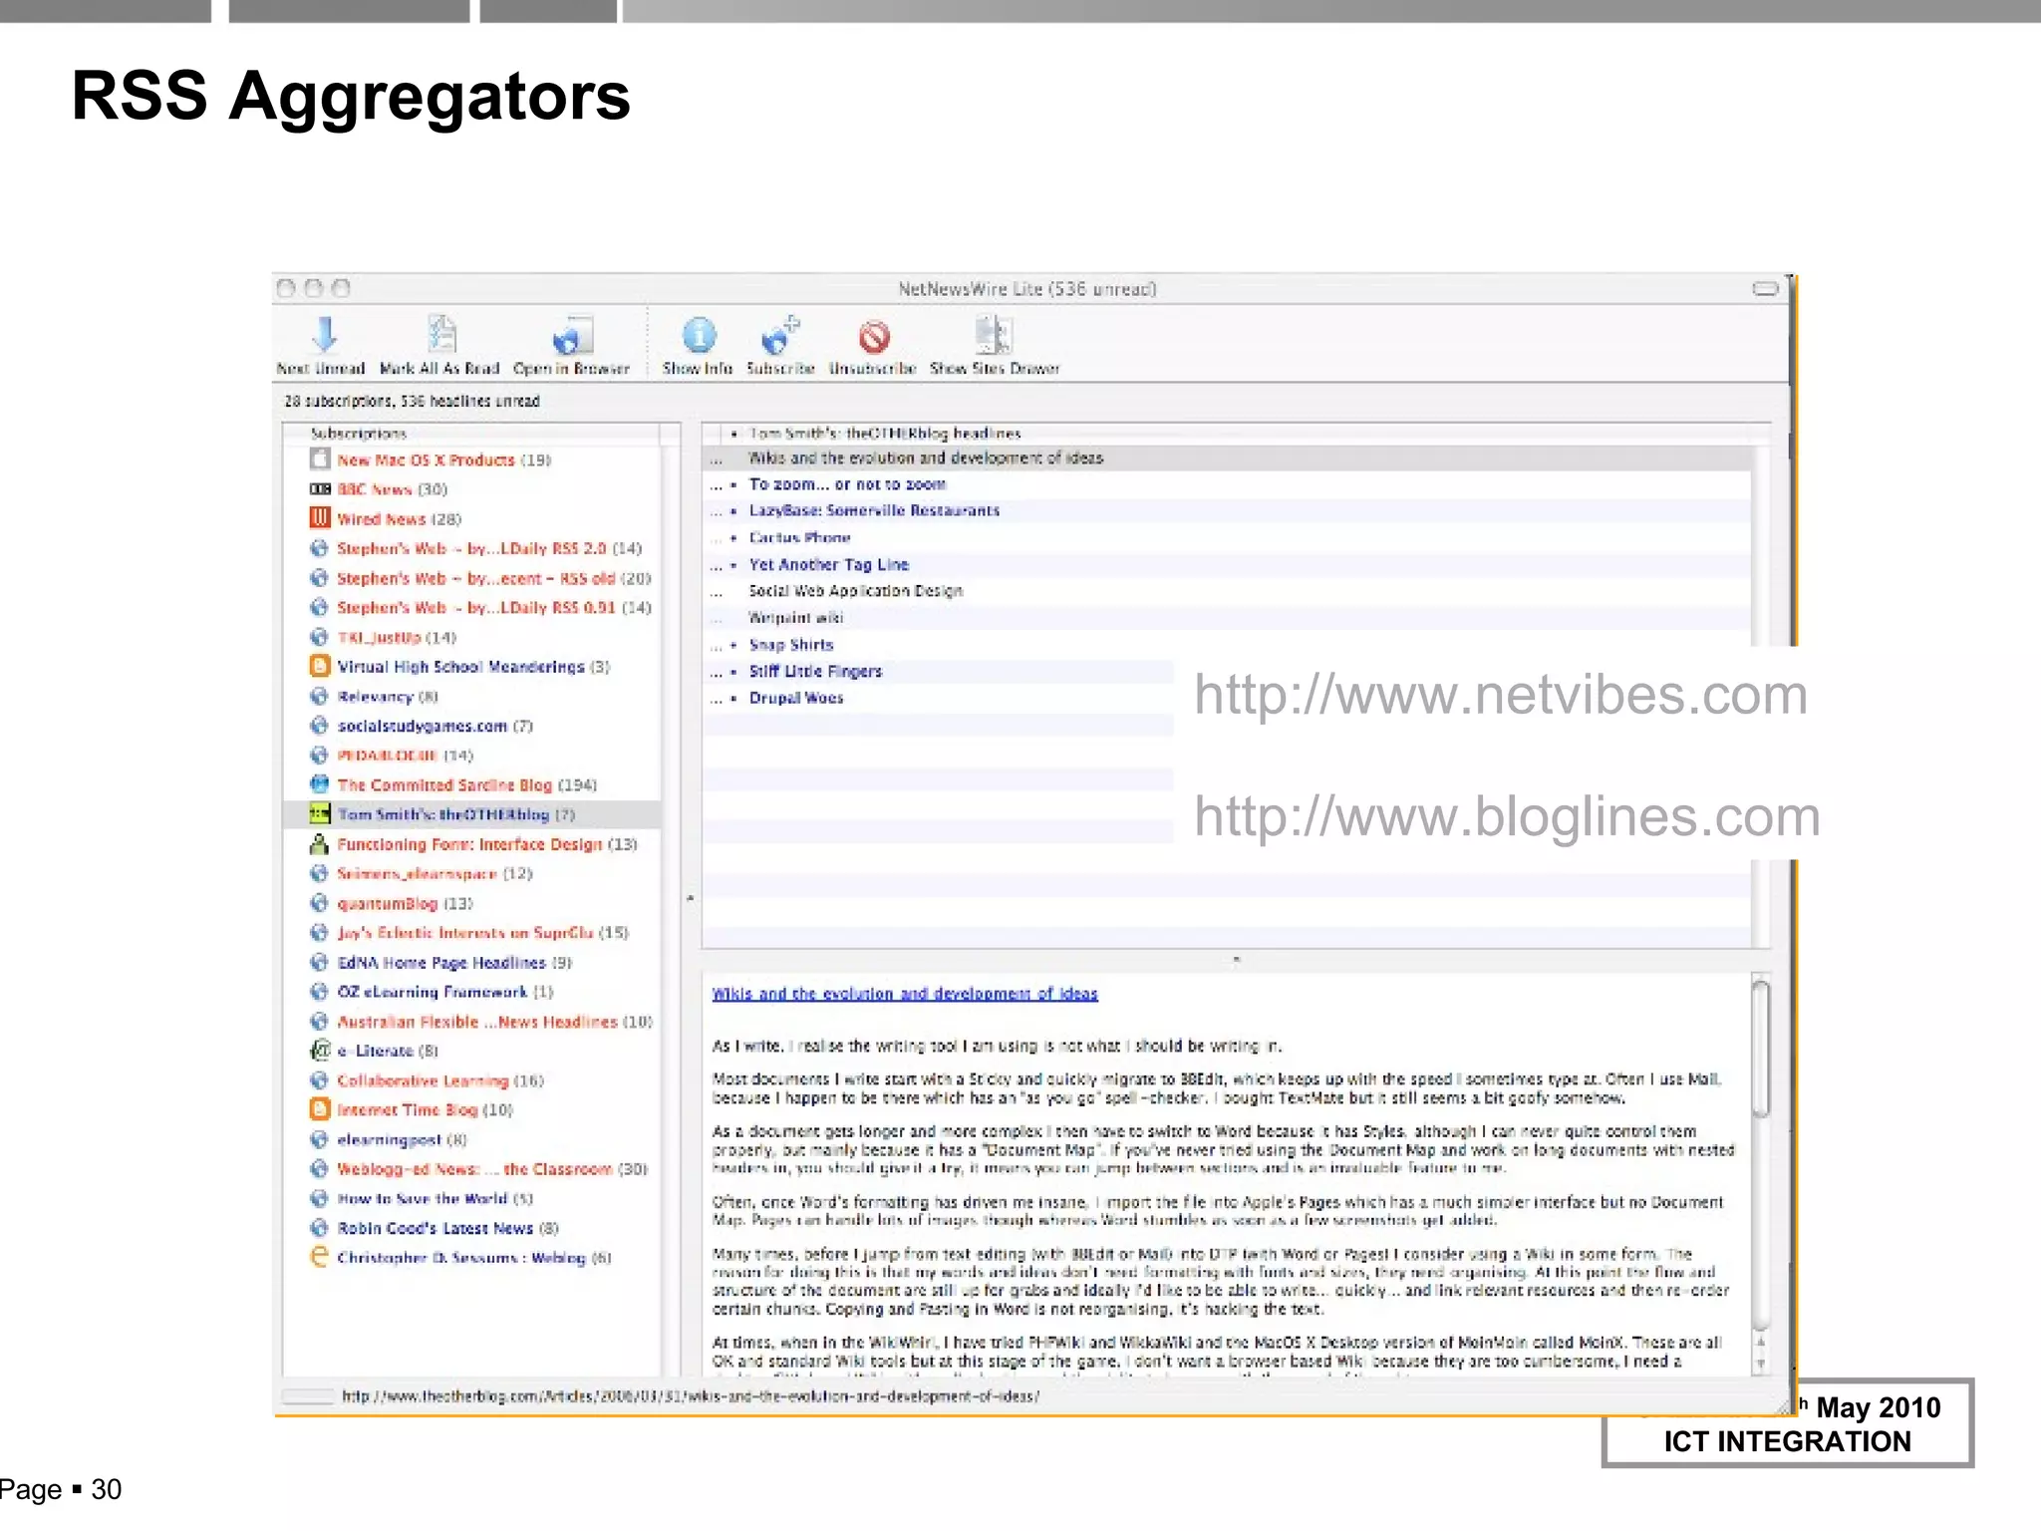Select The Committed Sardine Blog feed

(x=470, y=784)
